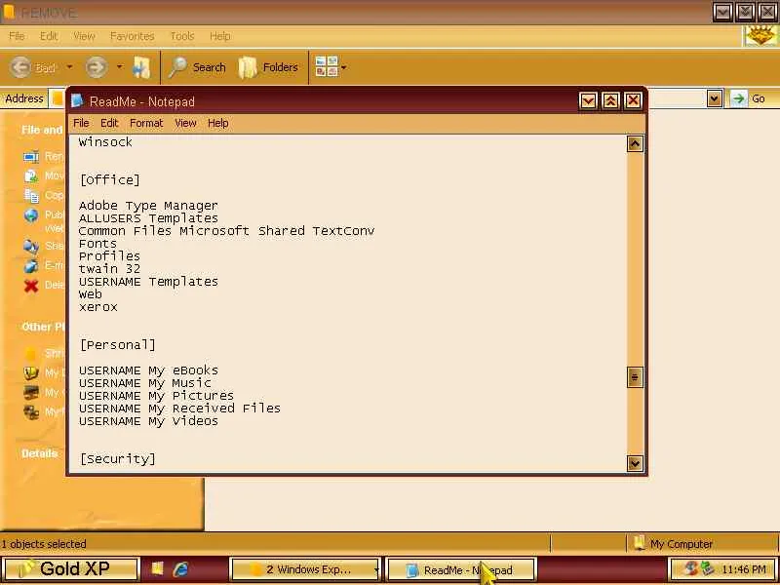This screenshot has height=585, width=780.
Task: Open Notepad Help menu
Action: (217, 123)
